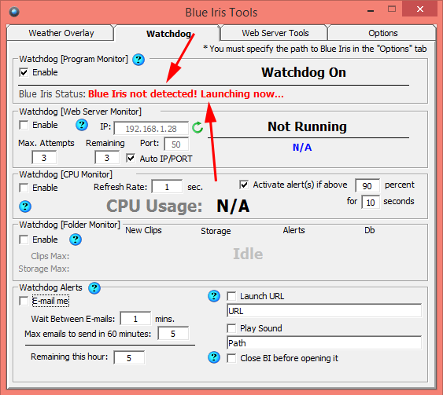The image size is (443, 395).
Task: Click the Port field
Action: [176, 144]
